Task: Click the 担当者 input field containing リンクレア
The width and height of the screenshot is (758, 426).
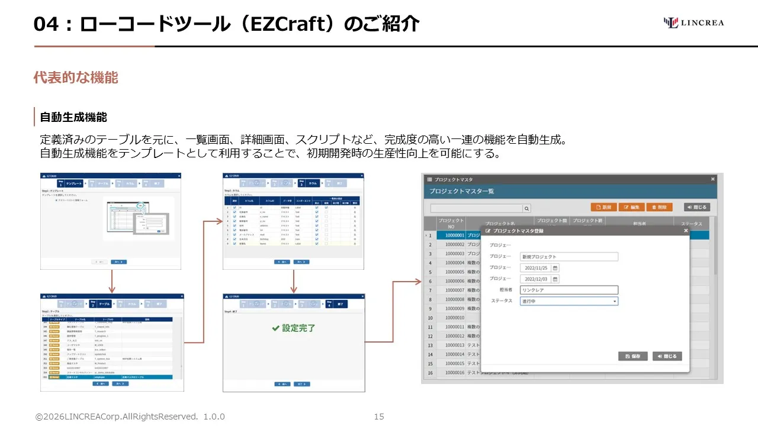Action: click(569, 290)
